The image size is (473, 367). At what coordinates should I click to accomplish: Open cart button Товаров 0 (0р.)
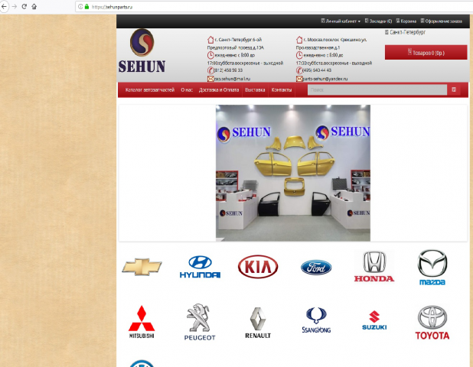(426, 53)
